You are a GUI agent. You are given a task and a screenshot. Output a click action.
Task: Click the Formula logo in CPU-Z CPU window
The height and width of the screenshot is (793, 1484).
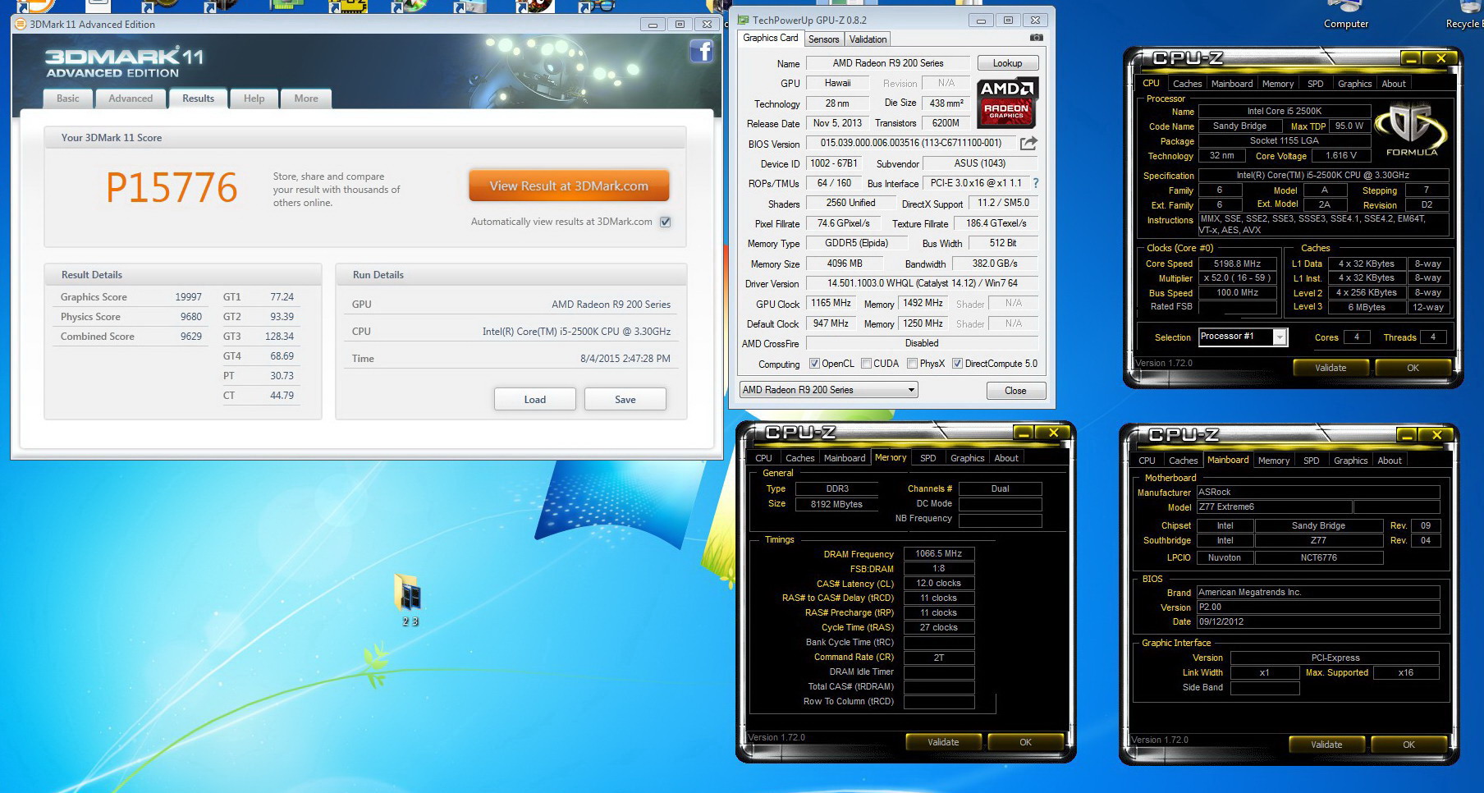pos(1411,130)
